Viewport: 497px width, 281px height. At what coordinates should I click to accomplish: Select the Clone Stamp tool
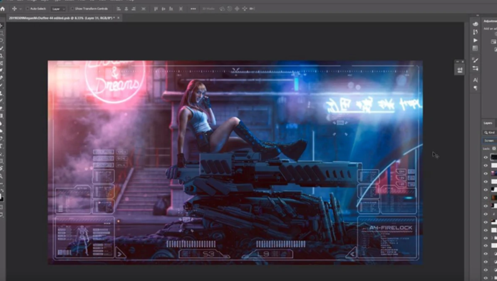(2, 93)
